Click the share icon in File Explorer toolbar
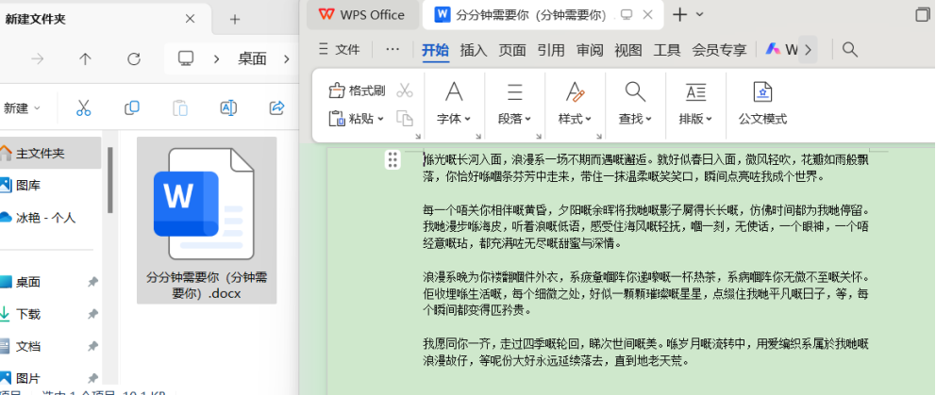Image resolution: width=936 pixels, height=395 pixels. (276, 108)
